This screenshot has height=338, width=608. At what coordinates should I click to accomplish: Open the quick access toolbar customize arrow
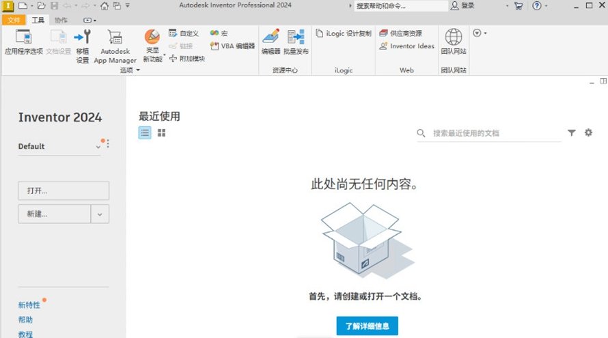pyautogui.click(x=128, y=6)
